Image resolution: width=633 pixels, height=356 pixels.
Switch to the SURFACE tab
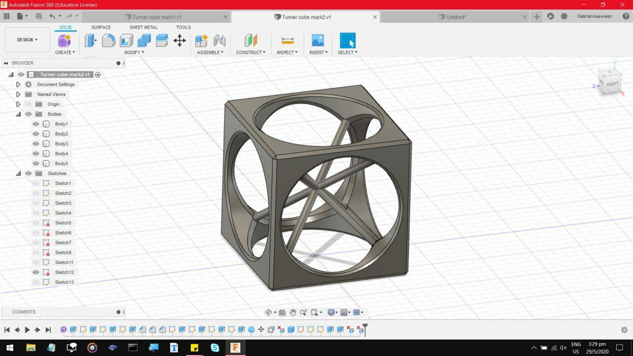pyautogui.click(x=101, y=27)
